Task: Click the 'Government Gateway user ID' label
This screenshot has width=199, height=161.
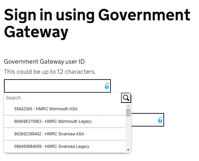Action: coord(44,62)
